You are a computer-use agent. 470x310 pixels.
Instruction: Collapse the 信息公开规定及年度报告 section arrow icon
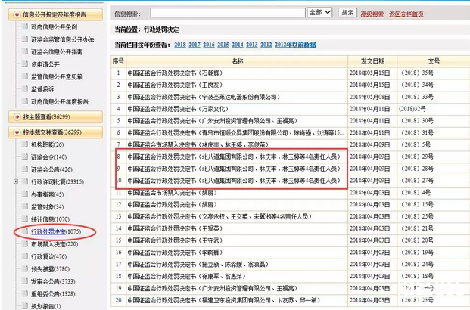click(x=17, y=14)
